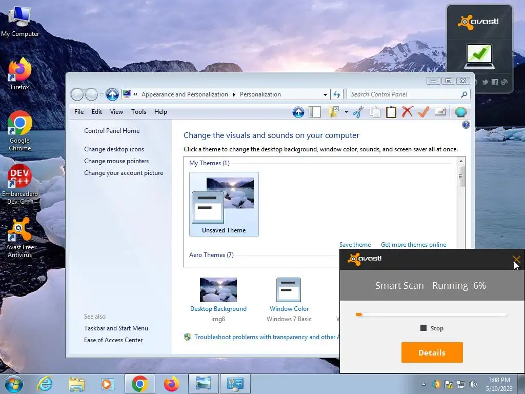Click the Cut scissors icon
The height and width of the screenshot is (394, 525).
click(x=358, y=112)
